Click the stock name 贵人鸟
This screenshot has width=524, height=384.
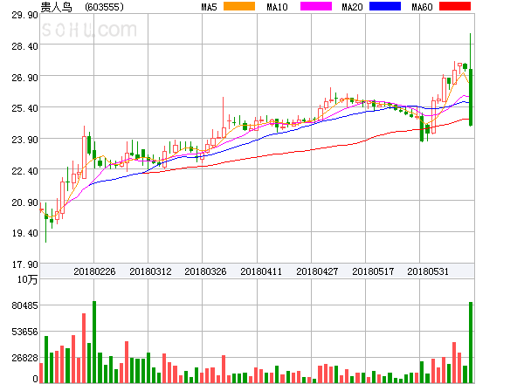[x=56, y=7]
